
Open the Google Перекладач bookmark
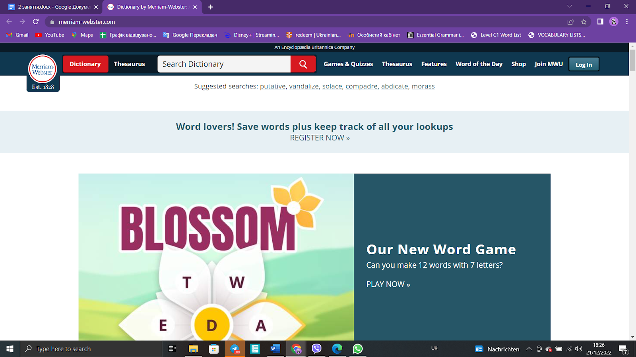tap(190, 35)
